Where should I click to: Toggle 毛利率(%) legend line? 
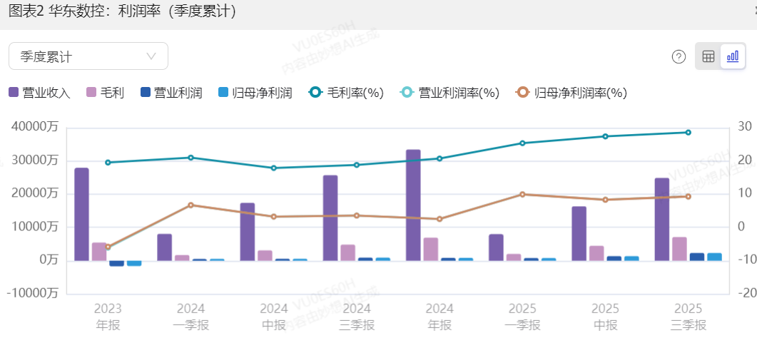(345, 93)
